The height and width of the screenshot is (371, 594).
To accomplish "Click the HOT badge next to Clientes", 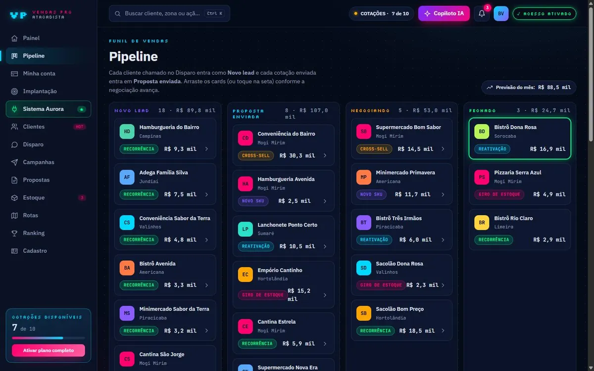I will pyautogui.click(x=79, y=127).
